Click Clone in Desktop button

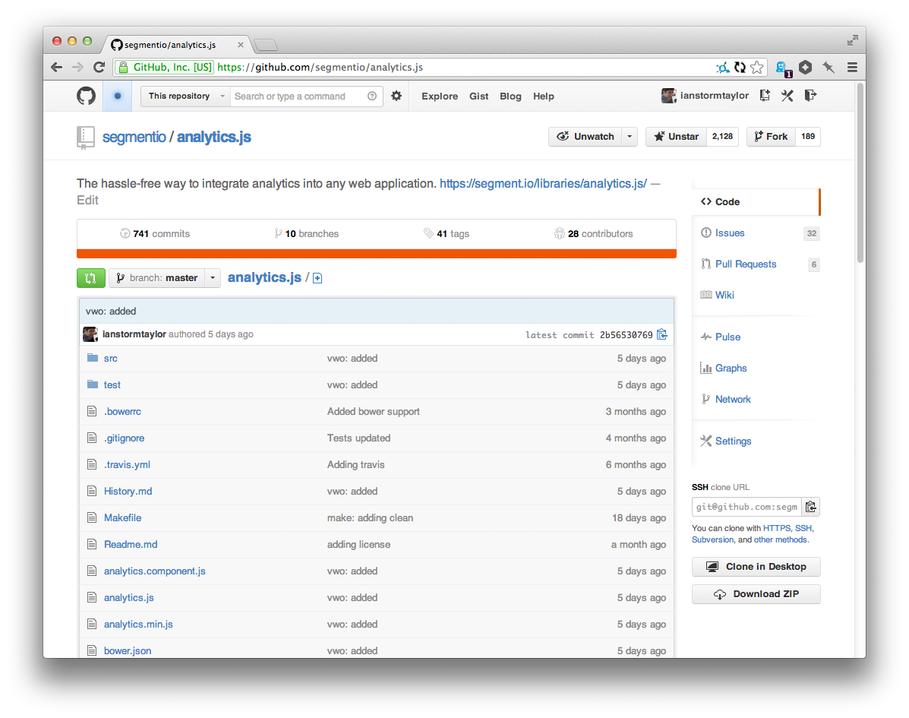tap(756, 567)
